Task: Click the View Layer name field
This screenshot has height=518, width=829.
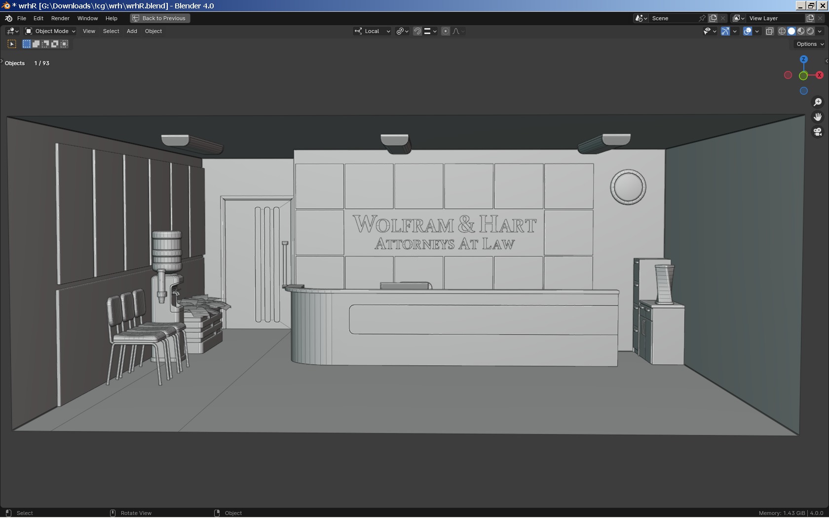Action: 775,18
